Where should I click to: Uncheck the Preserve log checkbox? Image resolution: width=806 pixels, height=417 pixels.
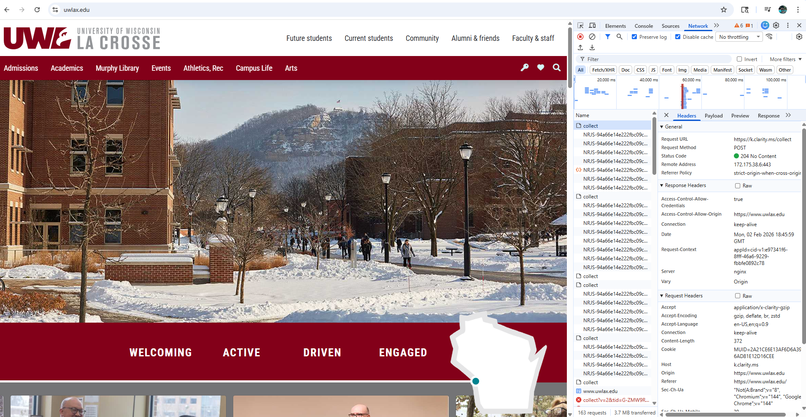tap(634, 37)
